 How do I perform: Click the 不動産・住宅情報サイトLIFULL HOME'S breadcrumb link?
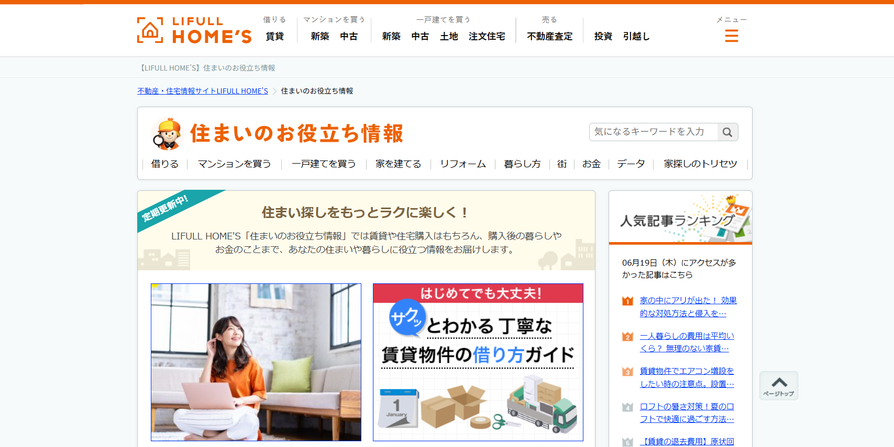click(203, 91)
